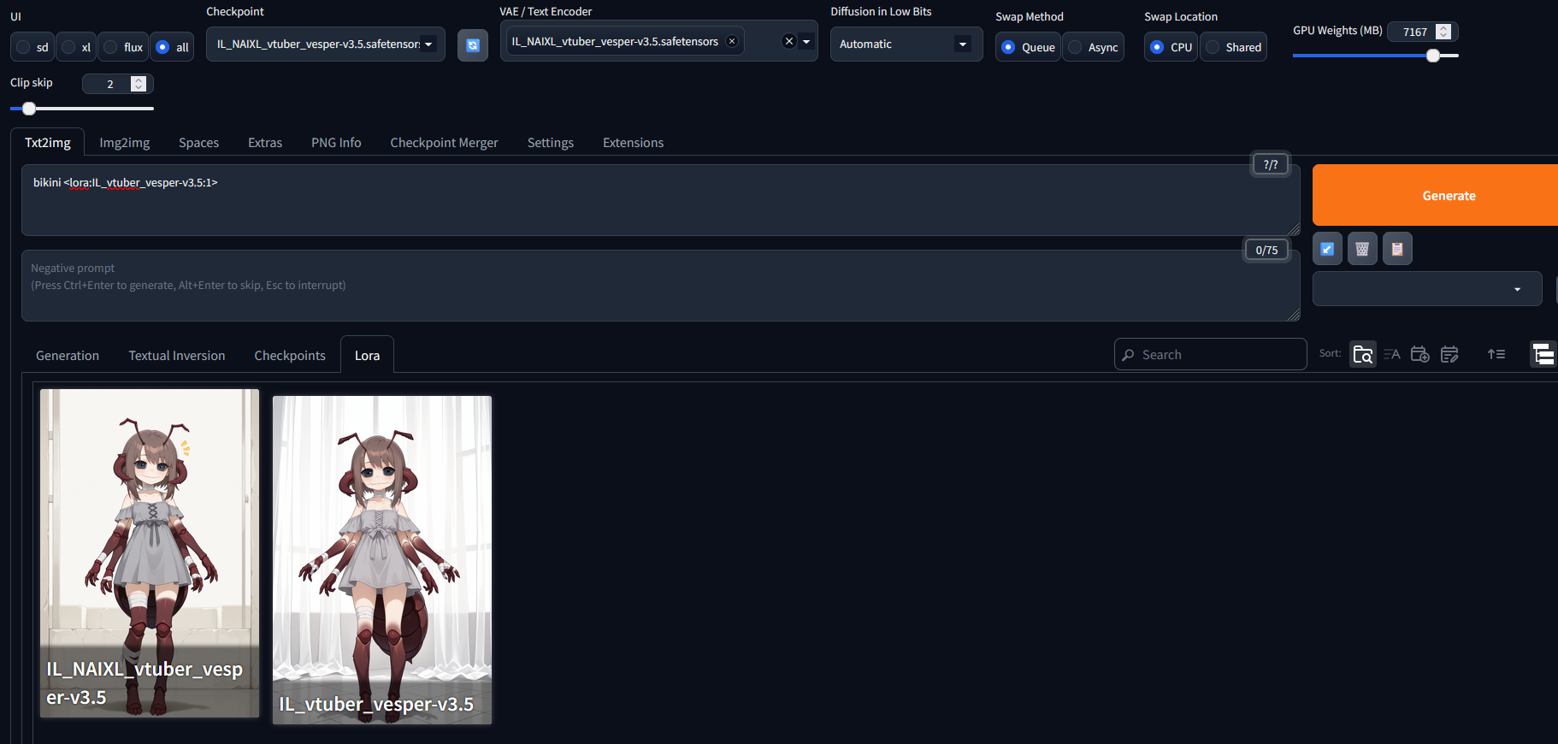1558x744 pixels.
Task: Set swap location to Shared
Action: coord(1233,47)
